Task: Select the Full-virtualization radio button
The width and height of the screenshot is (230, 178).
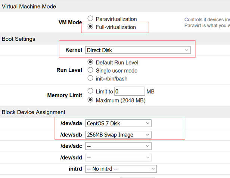Action: 90,27
